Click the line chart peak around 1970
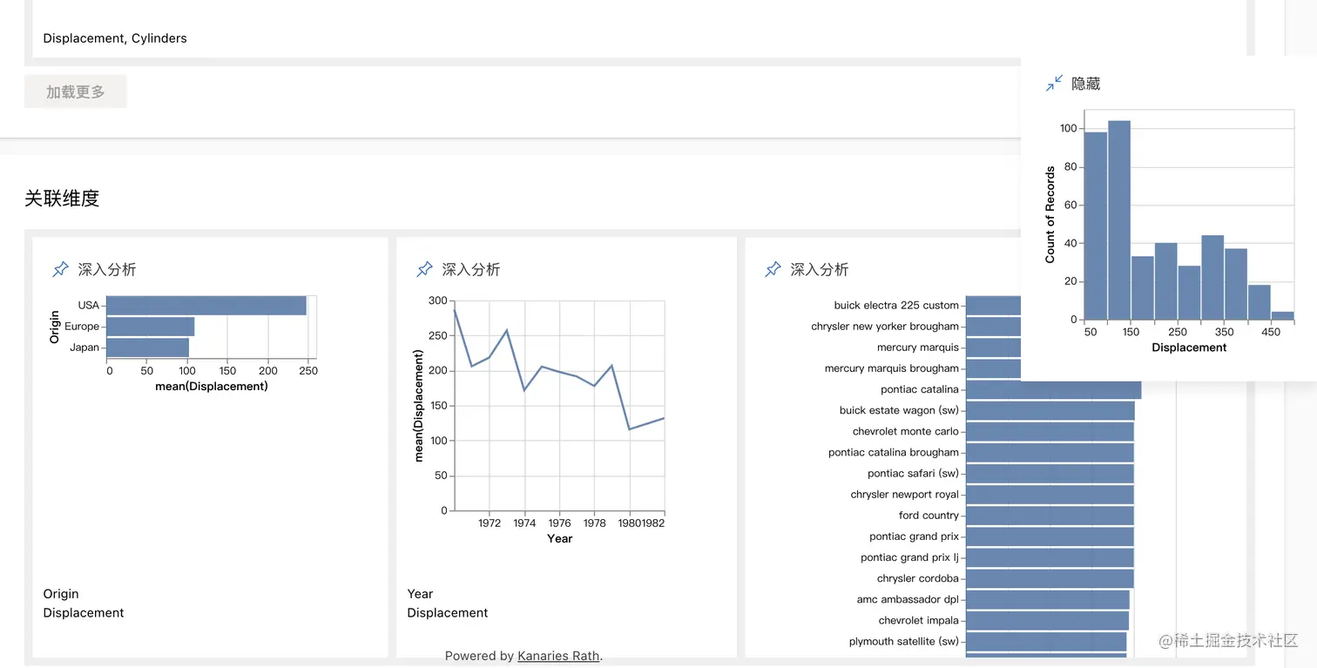The image size is (1317, 668). pyautogui.click(x=453, y=307)
